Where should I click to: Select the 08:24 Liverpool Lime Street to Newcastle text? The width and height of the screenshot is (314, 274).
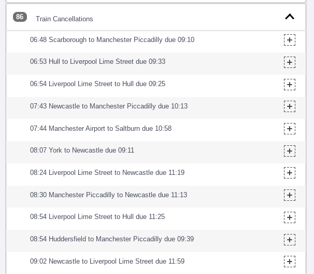[107, 172]
